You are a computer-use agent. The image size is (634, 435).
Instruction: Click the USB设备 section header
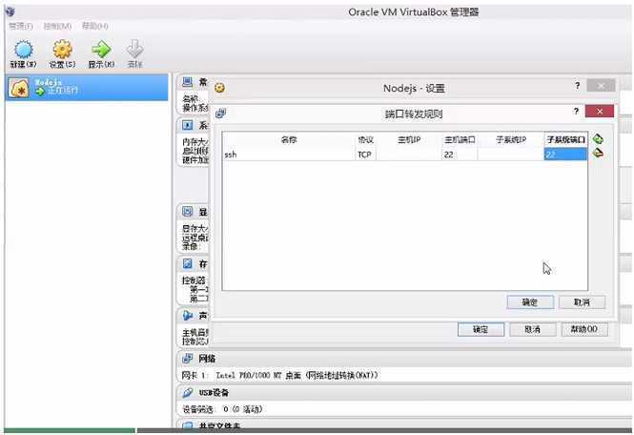pyautogui.click(x=404, y=392)
